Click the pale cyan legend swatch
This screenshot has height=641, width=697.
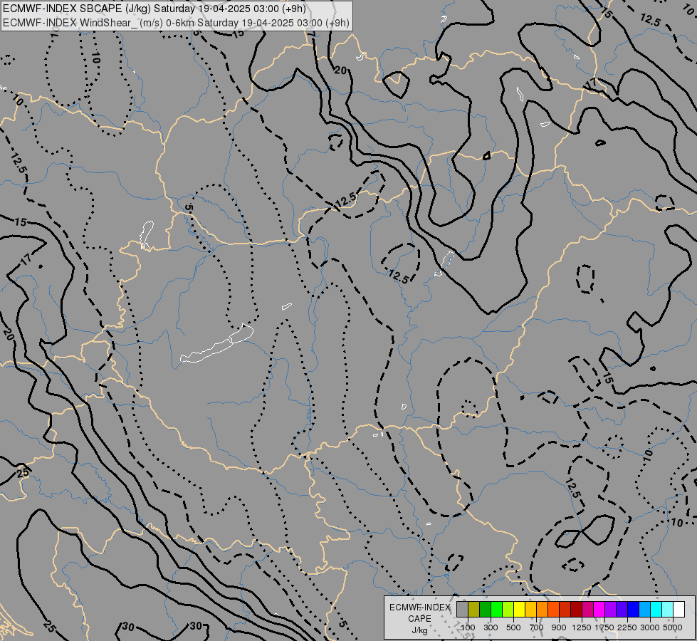tap(668, 610)
